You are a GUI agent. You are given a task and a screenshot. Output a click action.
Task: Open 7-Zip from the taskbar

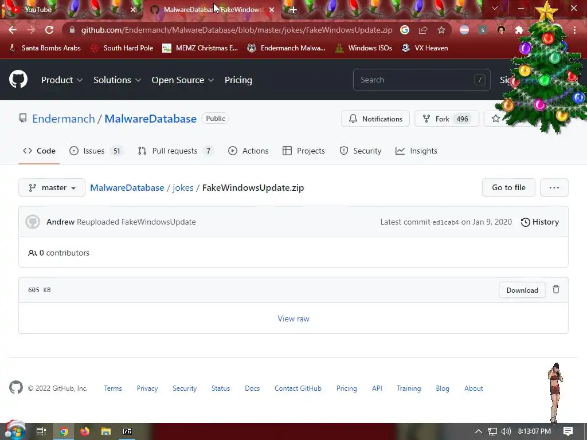click(127, 431)
